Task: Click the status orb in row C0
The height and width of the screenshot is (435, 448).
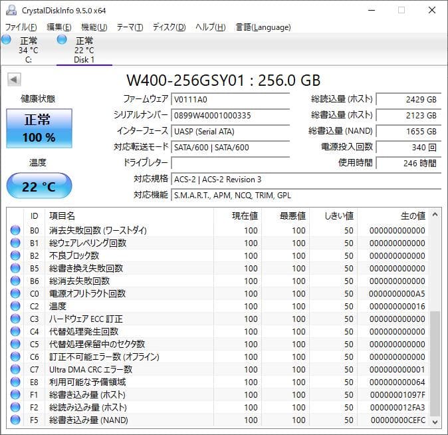Action: click(15, 293)
